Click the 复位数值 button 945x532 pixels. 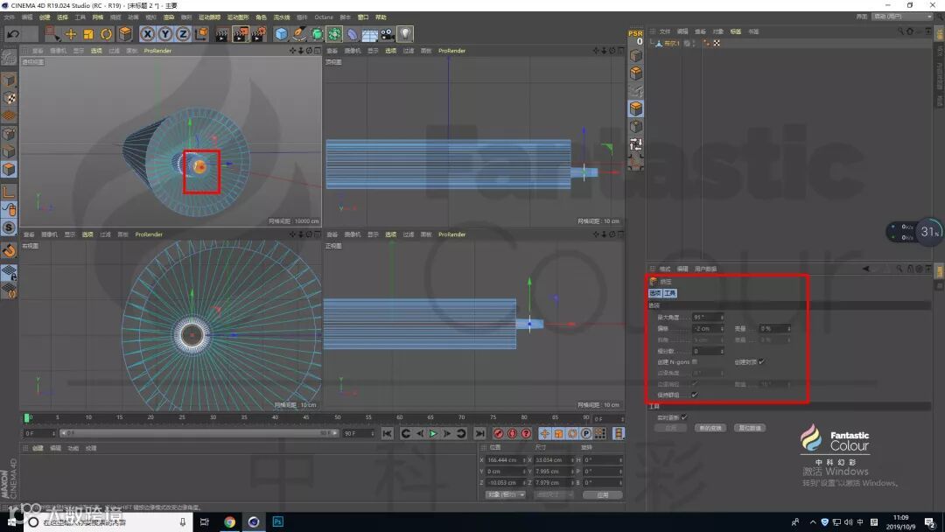pyautogui.click(x=750, y=428)
